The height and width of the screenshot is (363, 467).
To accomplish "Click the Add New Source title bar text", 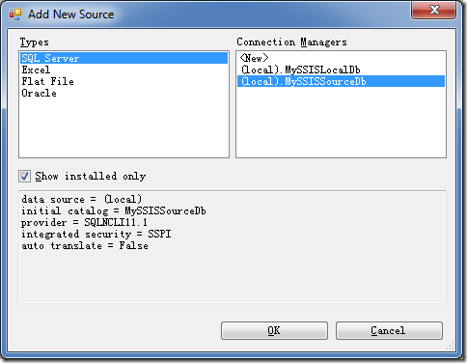I will coord(71,14).
